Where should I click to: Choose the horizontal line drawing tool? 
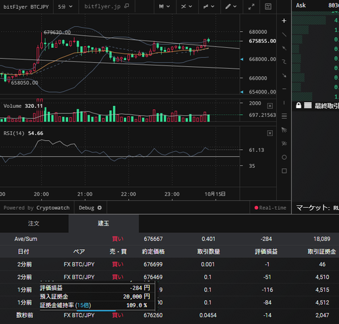point(284,89)
